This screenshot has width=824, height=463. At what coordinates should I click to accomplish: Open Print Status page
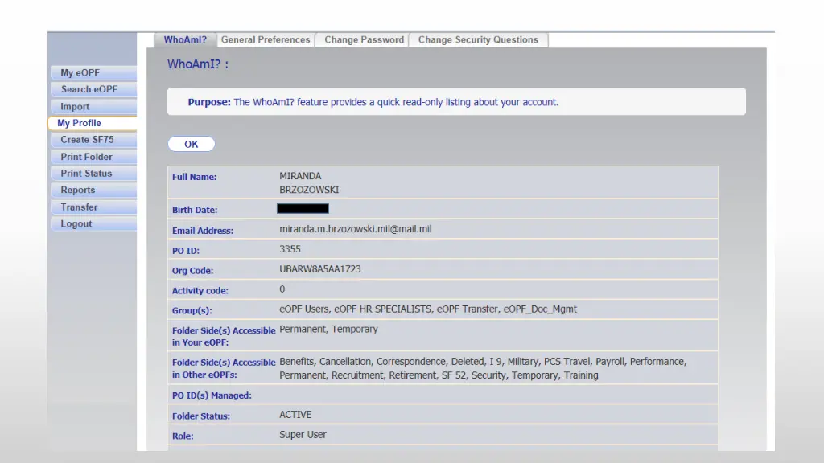tap(94, 174)
